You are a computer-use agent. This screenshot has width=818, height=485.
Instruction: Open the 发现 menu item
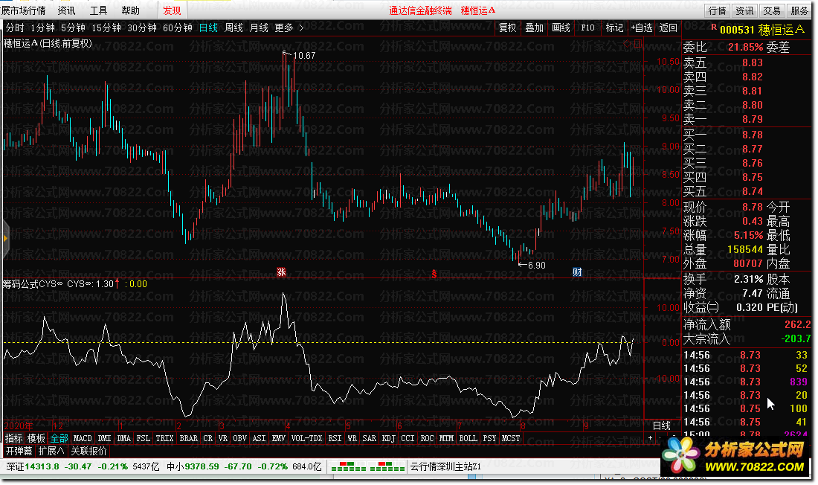coord(172,10)
